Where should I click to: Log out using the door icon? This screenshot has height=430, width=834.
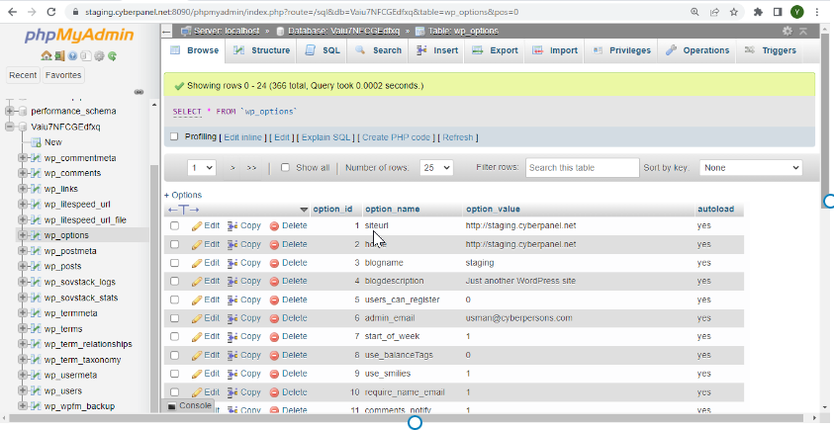pyautogui.click(x=59, y=55)
